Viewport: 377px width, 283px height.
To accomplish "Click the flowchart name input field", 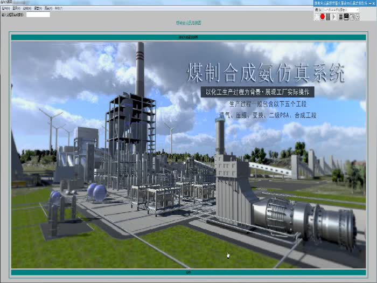I will (x=38, y=15).
